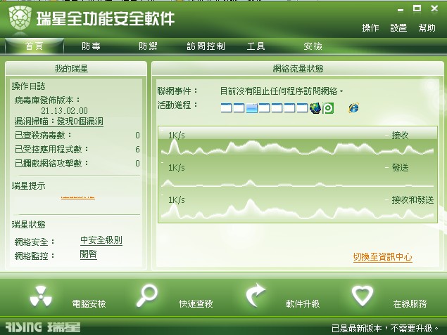Click the partially hidden orange link under 瑞星提示

[77, 197]
